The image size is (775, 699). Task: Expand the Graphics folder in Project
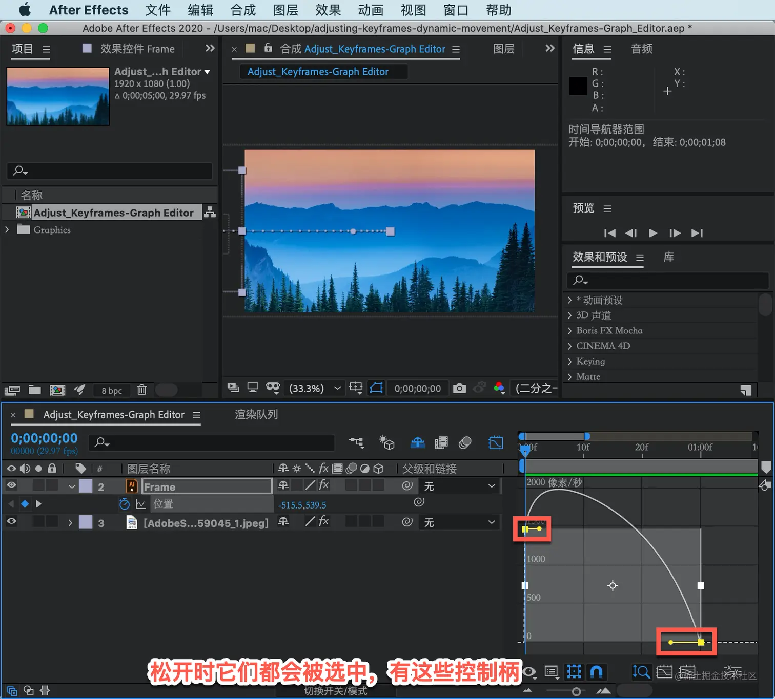(x=7, y=229)
